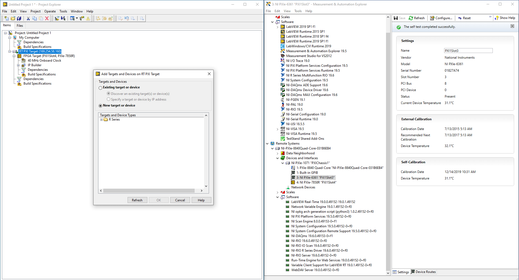
Task: Click the IP Builder icon
Action: tap(24, 65)
